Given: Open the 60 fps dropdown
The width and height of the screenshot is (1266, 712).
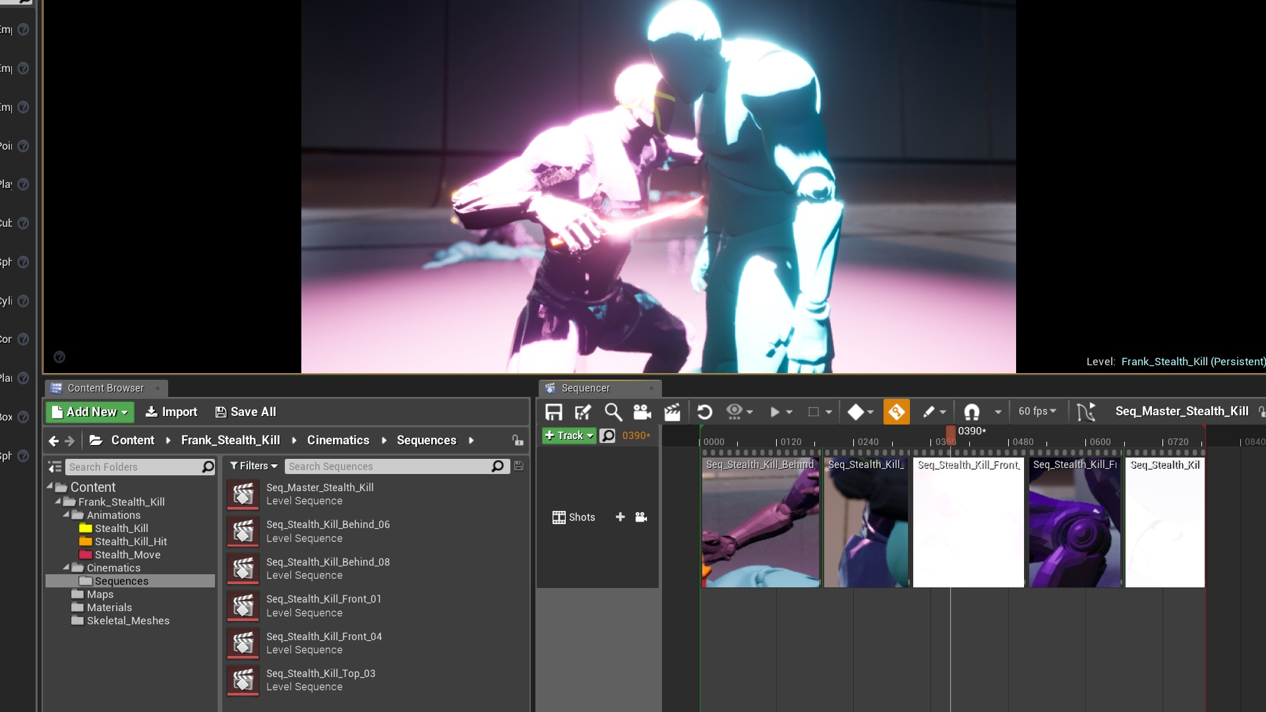Looking at the screenshot, I should click(x=1037, y=411).
